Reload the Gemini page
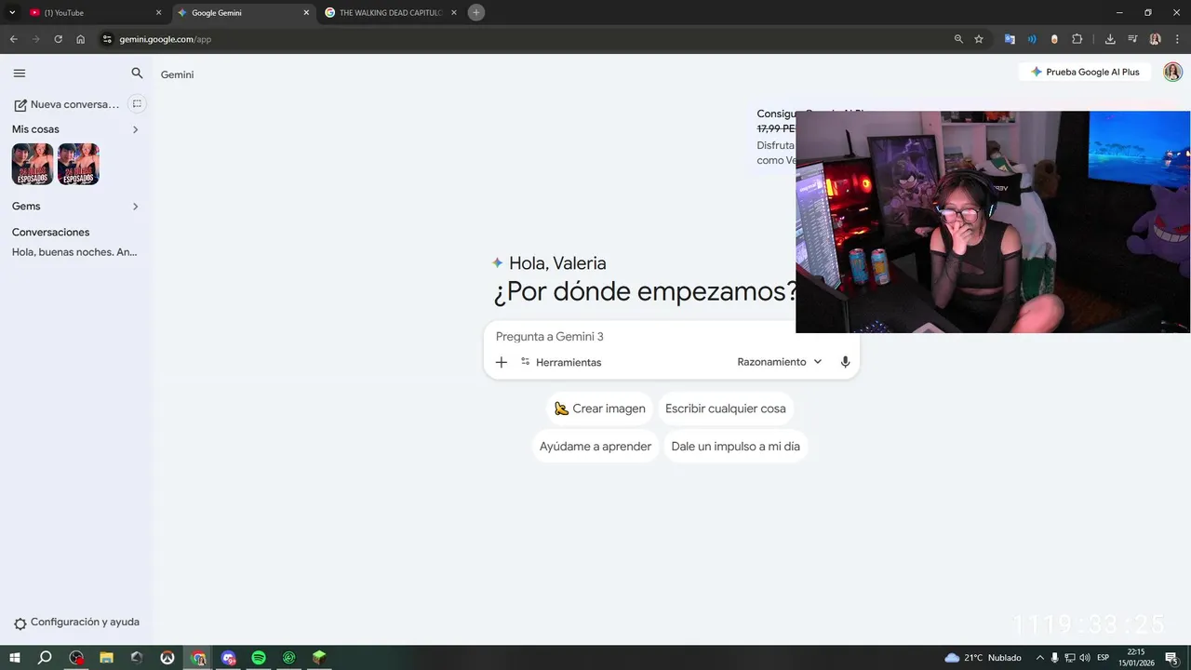This screenshot has height=670, width=1191. click(x=58, y=39)
